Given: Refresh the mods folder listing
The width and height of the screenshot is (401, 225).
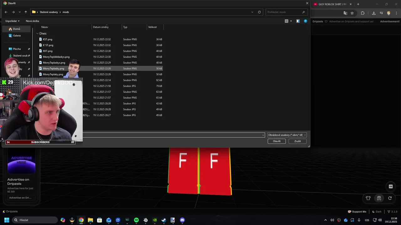Looking at the screenshot, I should point(259,12).
